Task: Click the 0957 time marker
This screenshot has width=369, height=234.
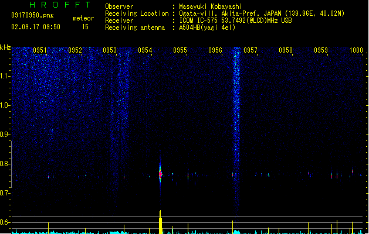Action: point(250,50)
